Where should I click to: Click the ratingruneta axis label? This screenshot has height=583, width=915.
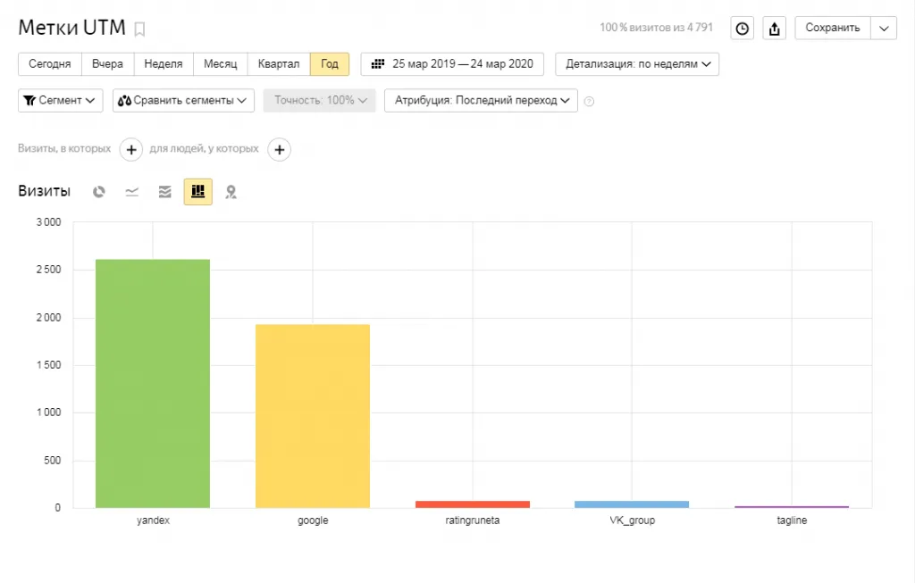(x=473, y=521)
